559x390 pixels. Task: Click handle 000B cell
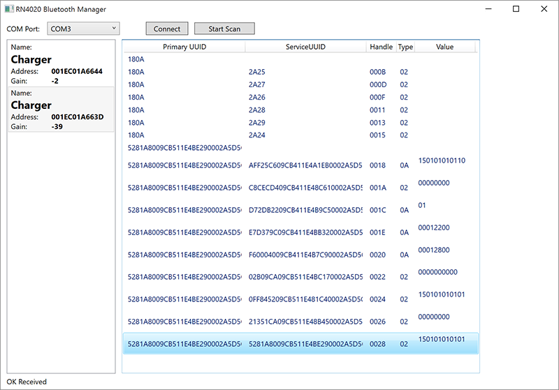(377, 72)
